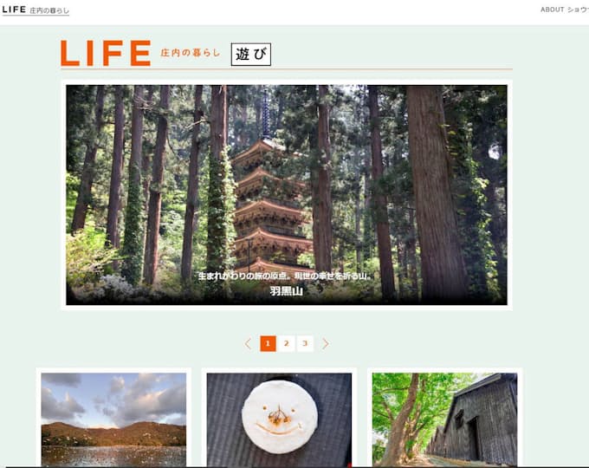Open the ショウ menu item next to ABOUT
This screenshot has width=589, height=468.
(x=578, y=10)
